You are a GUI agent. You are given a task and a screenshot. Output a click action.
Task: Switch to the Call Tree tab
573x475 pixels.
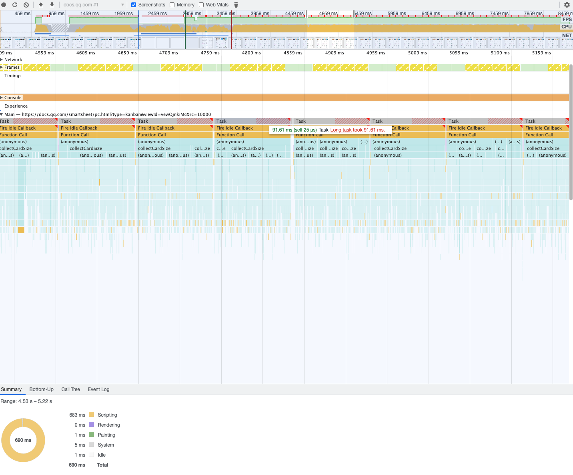click(x=70, y=389)
